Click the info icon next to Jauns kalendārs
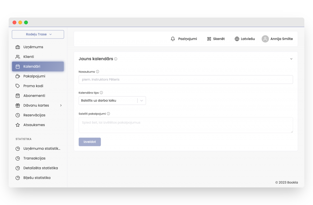The image size is (313, 205). (116, 59)
